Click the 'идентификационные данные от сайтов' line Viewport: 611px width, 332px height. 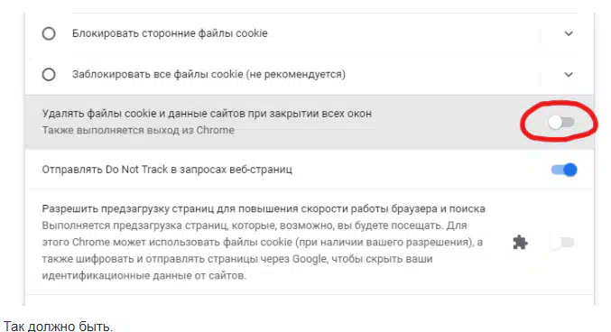tap(144, 275)
